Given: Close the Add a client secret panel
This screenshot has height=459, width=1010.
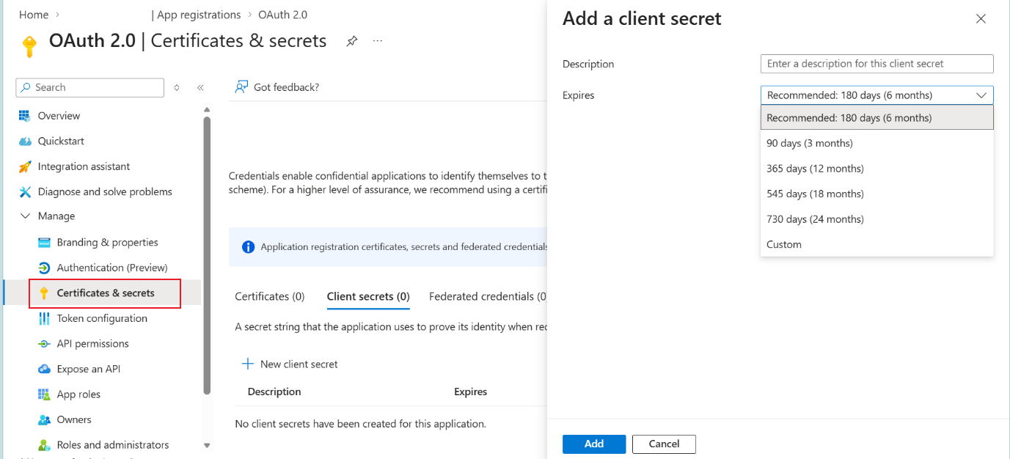Looking at the screenshot, I should [981, 19].
